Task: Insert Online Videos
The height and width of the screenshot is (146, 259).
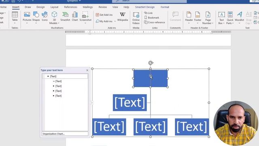Action: [136, 18]
